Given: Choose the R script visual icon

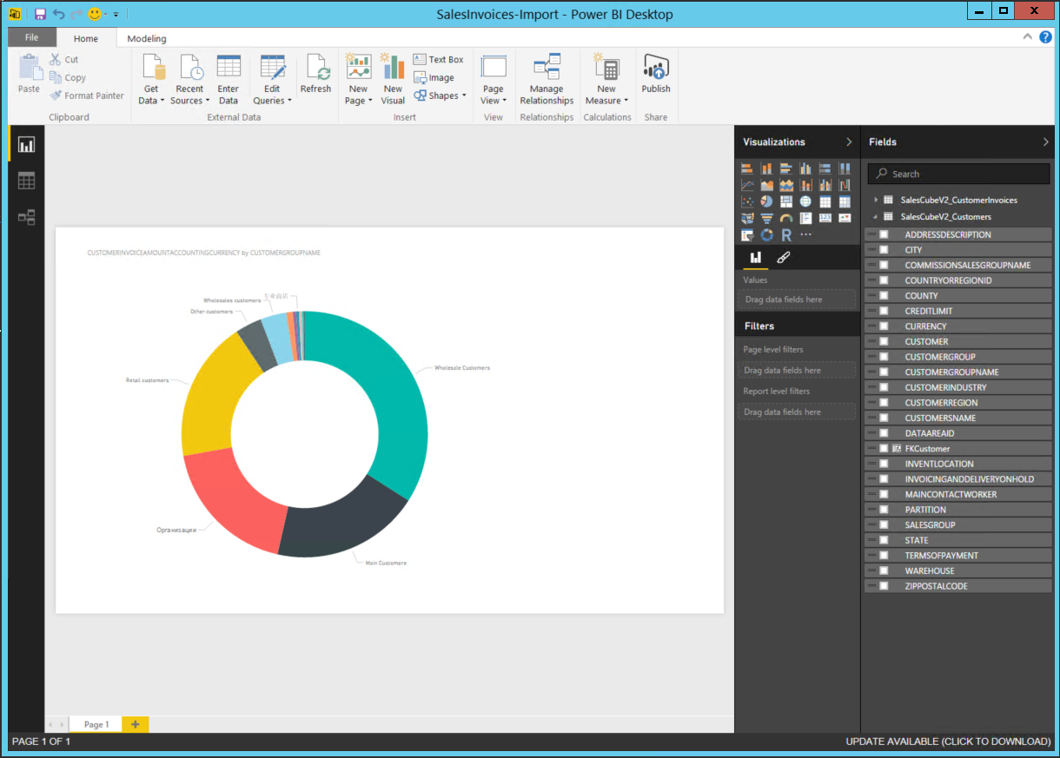Looking at the screenshot, I should [x=786, y=234].
